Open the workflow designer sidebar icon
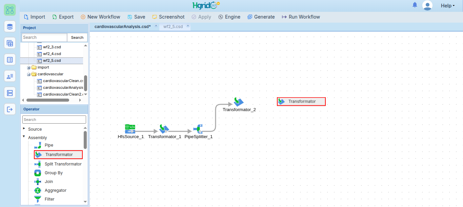463x207 pixels. tap(10, 10)
